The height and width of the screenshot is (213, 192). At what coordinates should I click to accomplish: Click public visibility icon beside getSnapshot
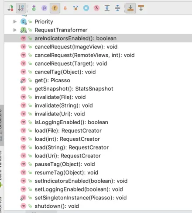[x=30, y=89]
